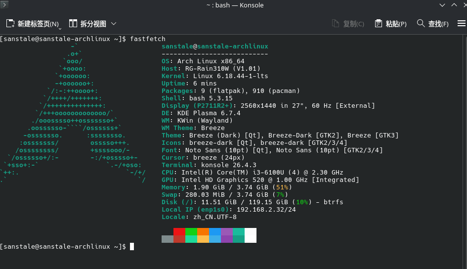The height and width of the screenshot is (269, 467).
Task: Open a new tab with 新建标签页 button
Action: (x=32, y=24)
